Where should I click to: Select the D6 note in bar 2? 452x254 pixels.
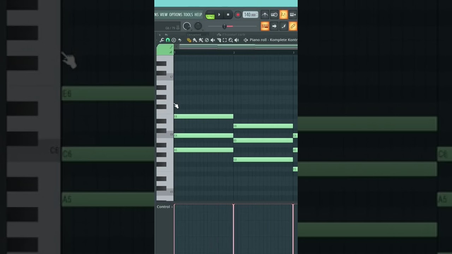tap(263, 126)
